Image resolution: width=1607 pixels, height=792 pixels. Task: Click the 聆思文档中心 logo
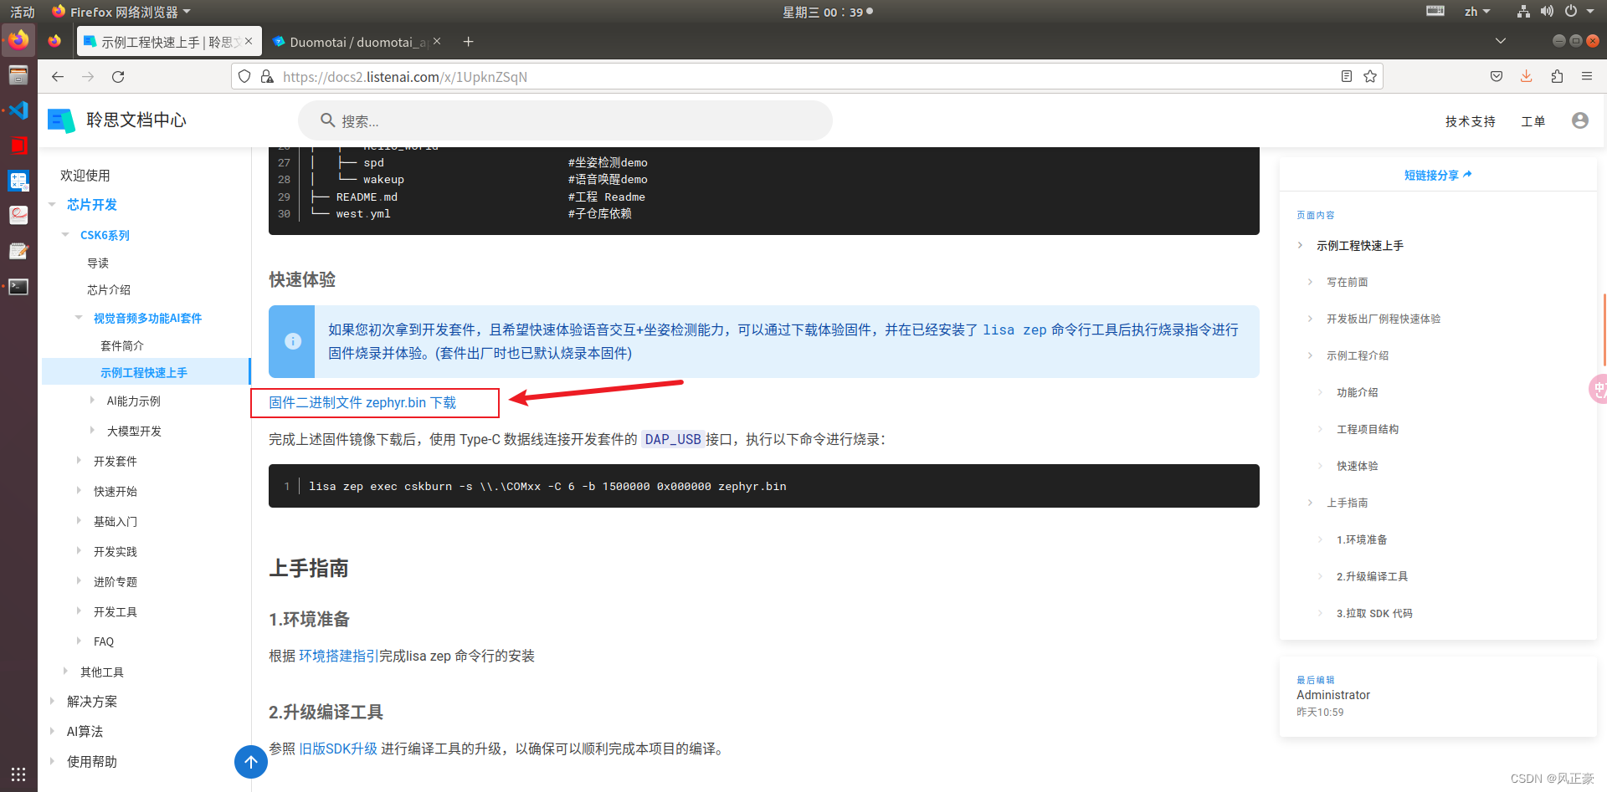117,120
